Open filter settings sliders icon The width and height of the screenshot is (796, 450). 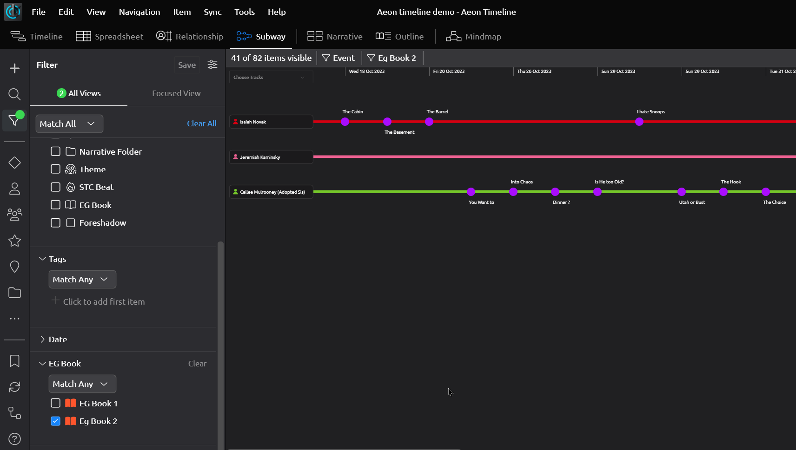click(x=212, y=65)
